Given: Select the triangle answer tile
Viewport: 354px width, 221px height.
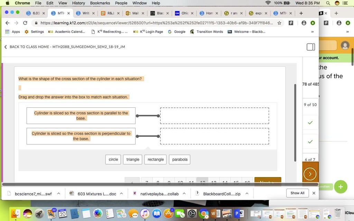Looking at the screenshot, I should [132, 160].
